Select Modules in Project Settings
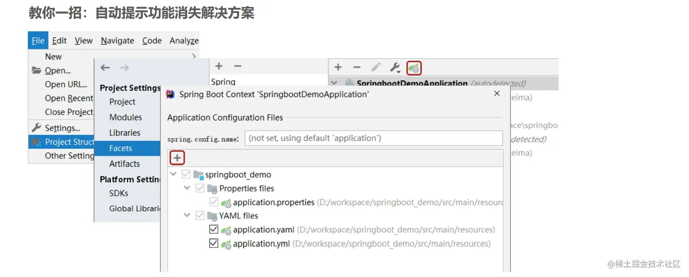 click(125, 117)
